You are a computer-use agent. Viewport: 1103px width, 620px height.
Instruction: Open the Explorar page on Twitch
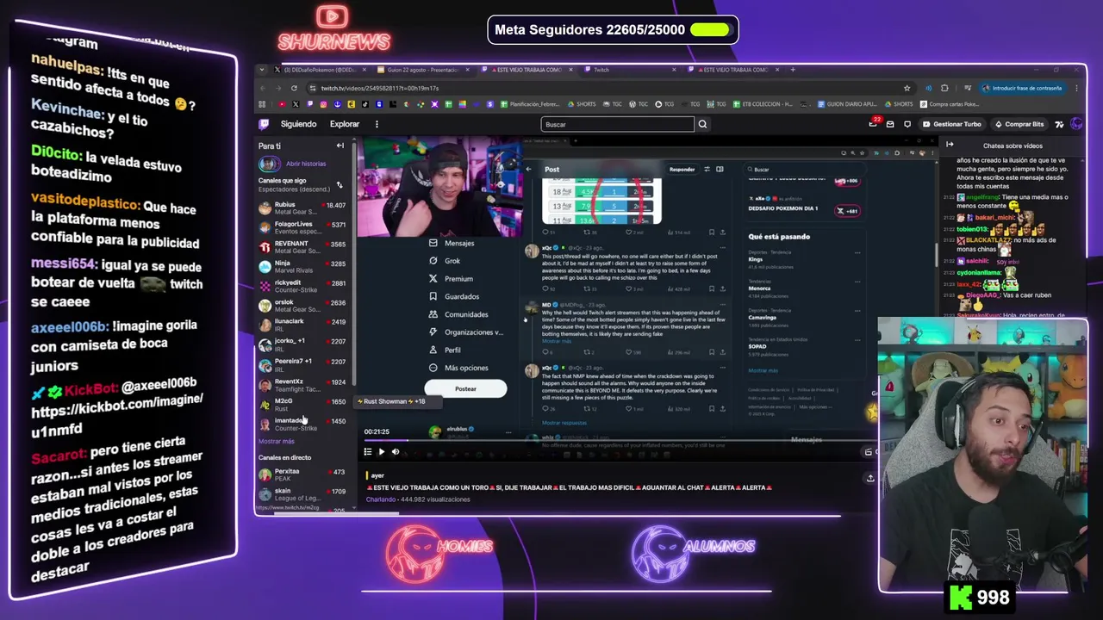click(x=345, y=124)
